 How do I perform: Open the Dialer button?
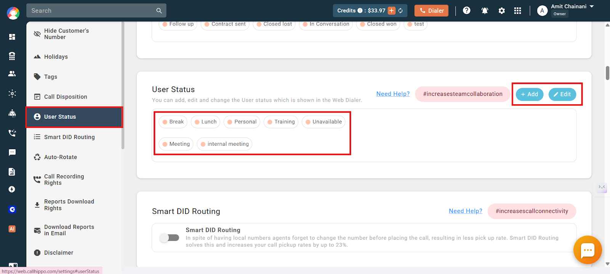click(432, 11)
